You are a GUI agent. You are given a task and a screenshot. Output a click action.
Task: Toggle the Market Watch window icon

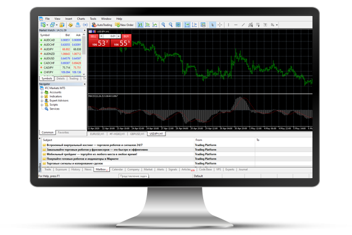(x=62, y=25)
